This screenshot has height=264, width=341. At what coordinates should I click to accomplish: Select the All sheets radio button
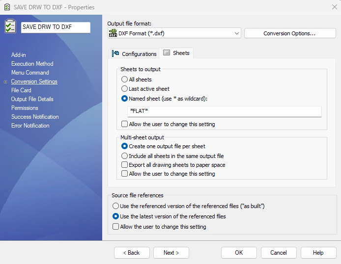tap(124, 79)
